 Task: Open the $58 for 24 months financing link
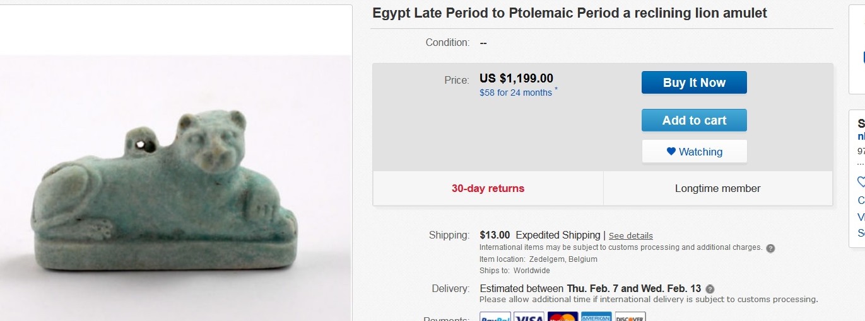click(x=515, y=93)
